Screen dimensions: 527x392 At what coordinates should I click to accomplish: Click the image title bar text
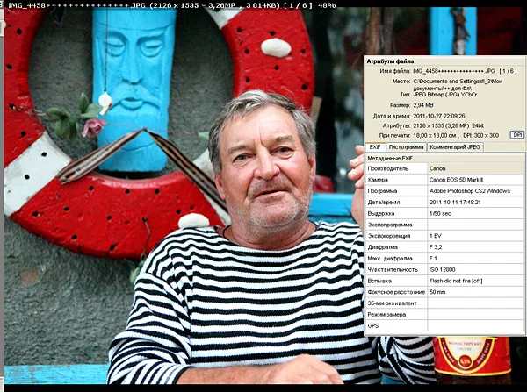coord(171,5)
